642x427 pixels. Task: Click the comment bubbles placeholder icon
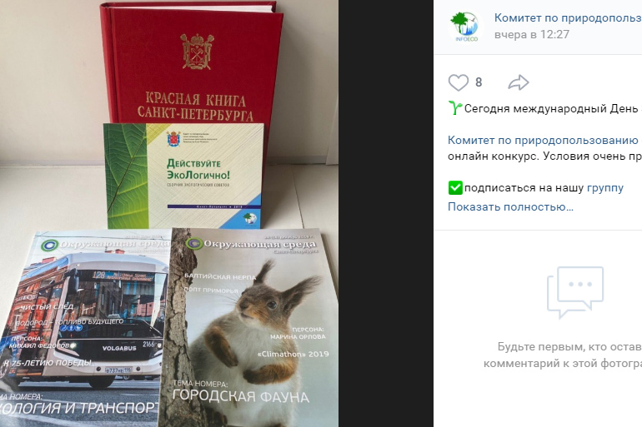coord(575,292)
